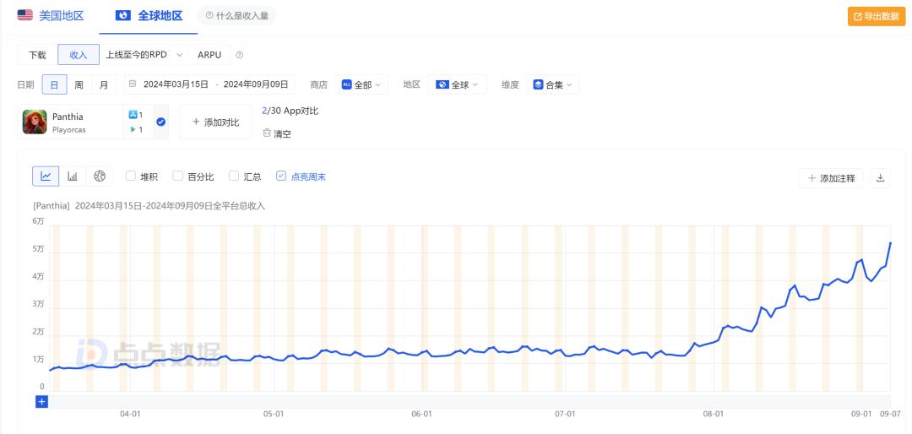Check the 百分比 percentage checkbox
Screen dimensions: 912x434
tap(177, 176)
